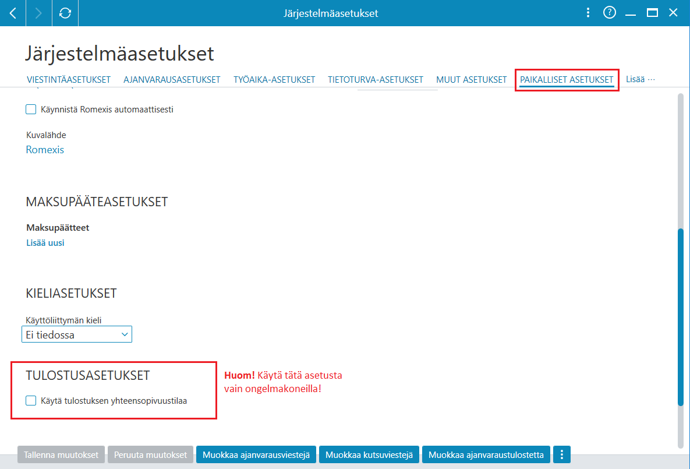The width and height of the screenshot is (690, 469).
Task: Go back with the left arrow icon
Action: coord(13,13)
